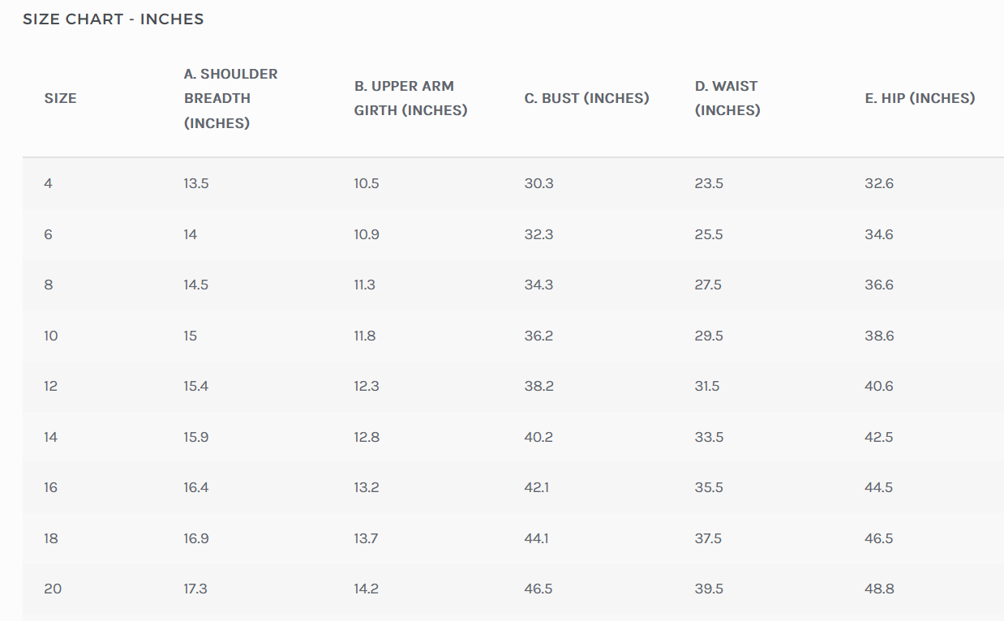The width and height of the screenshot is (1004, 621).
Task: Select waist value 37.5 for size 18
Action: (709, 538)
